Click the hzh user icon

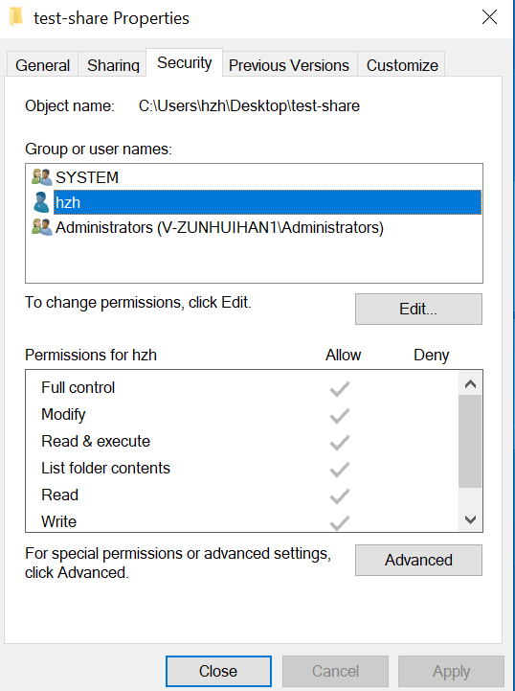click(41, 202)
